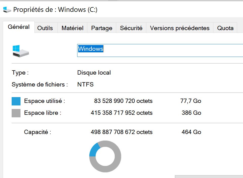243x178 pixels.
Task: Switch to the Quota tab
Action: coord(225,28)
